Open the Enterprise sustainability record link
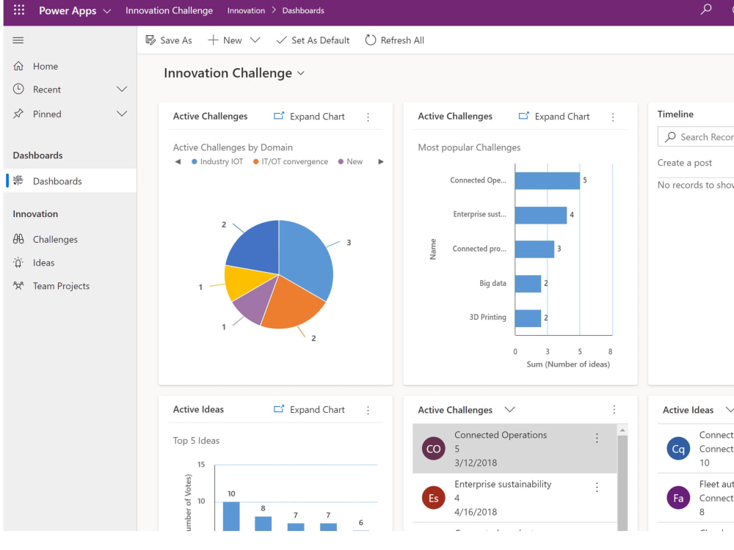 tap(503, 484)
